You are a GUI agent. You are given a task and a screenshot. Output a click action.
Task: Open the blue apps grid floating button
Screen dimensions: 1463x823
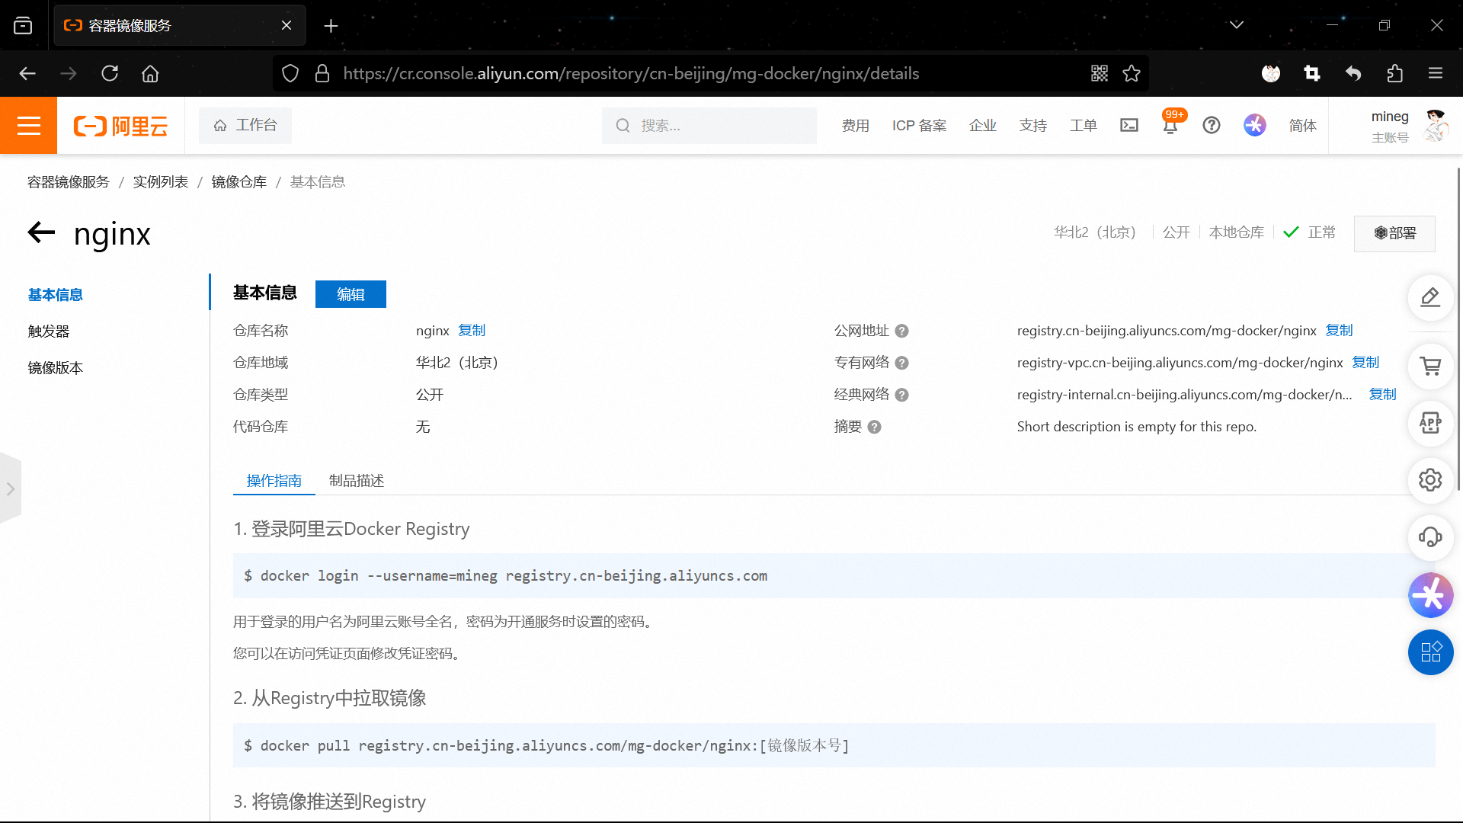(x=1430, y=652)
